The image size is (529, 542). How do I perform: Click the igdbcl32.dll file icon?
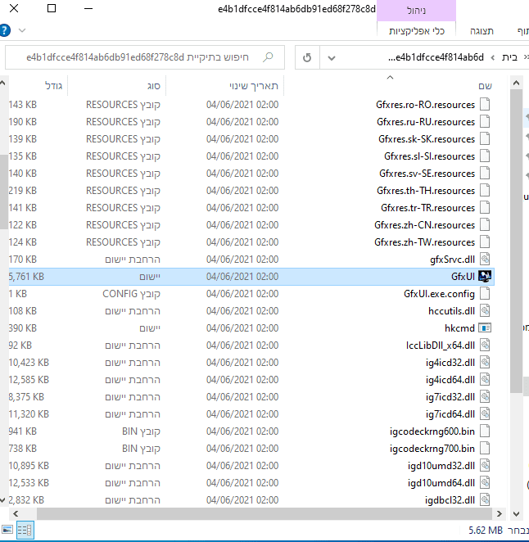click(485, 499)
